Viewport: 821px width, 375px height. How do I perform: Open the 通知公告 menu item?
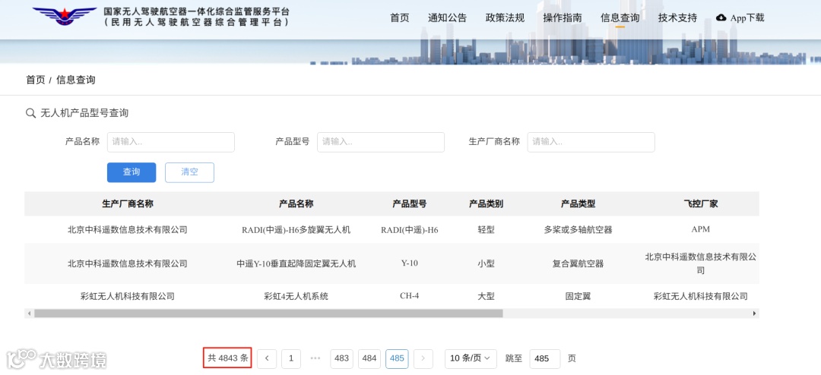447,17
